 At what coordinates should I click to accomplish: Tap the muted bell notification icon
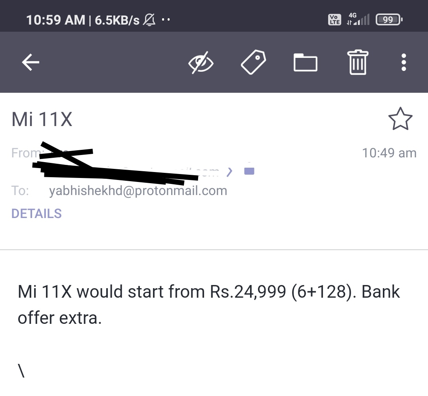(149, 20)
